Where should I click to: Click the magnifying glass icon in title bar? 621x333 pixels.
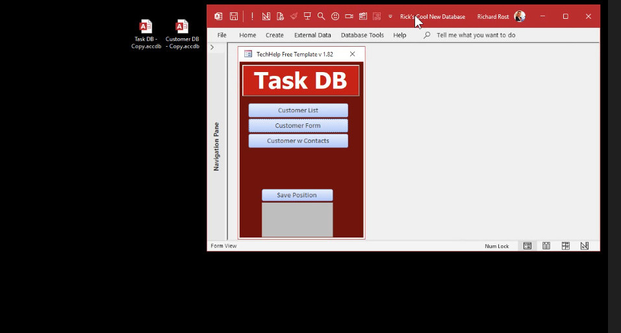click(321, 16)
